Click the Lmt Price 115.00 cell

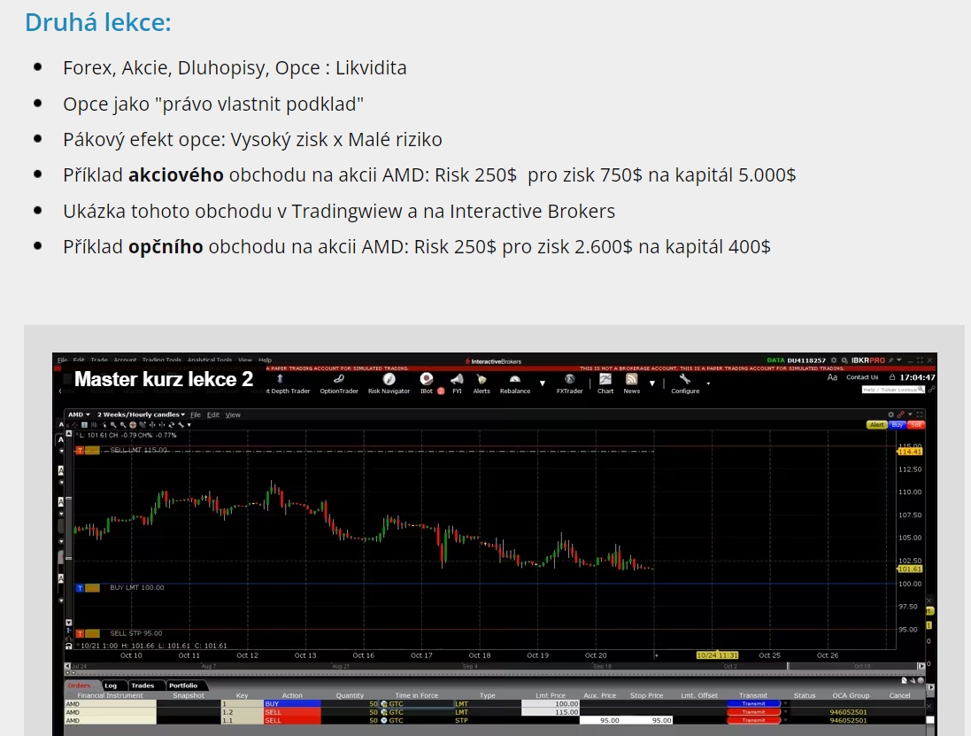pyautogui.click(x=550, y=712)
